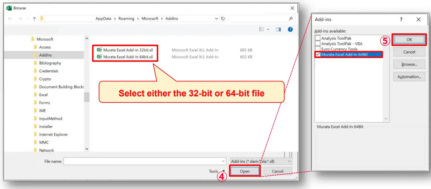431x189 pixels.
Task: Click the 32bit xll file icon
Action: [99, 50]
